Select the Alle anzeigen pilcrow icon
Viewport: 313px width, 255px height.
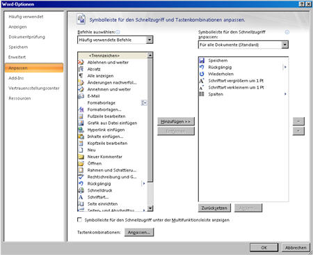click(81, 76)
